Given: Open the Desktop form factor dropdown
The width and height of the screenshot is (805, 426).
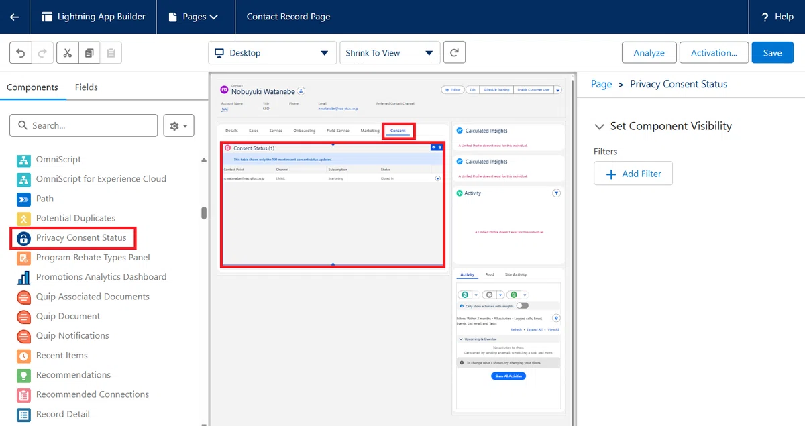Looking at the screenshot, I should 272,53.
